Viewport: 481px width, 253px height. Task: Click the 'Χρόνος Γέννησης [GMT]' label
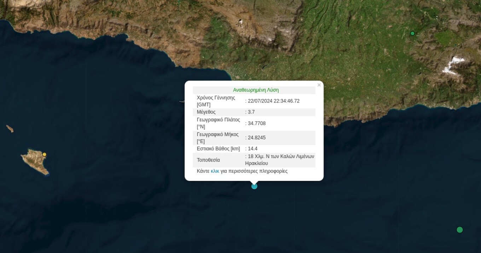(216, 101)
